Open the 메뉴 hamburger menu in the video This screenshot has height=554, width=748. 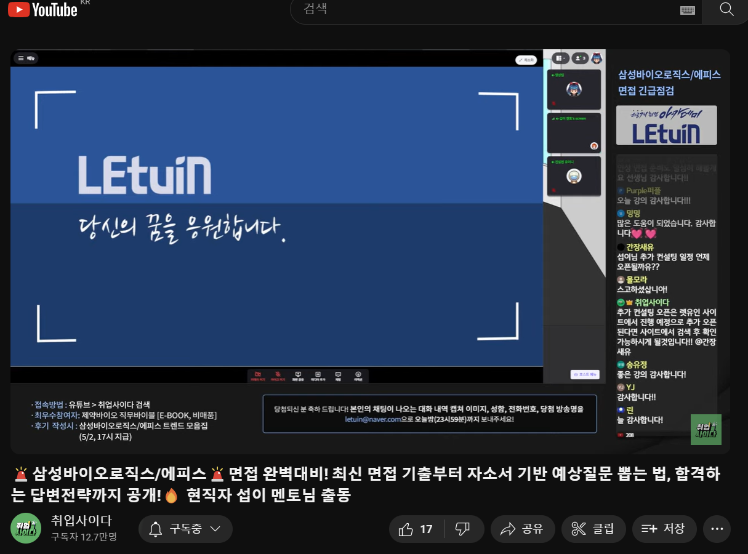(26, 58)
